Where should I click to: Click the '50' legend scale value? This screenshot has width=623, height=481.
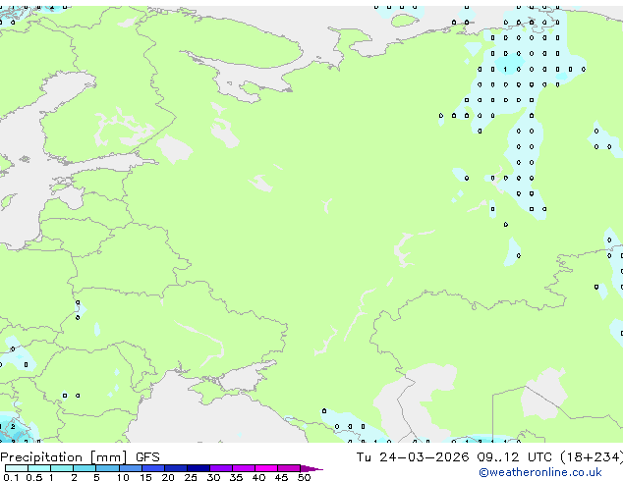coord(304,477)
